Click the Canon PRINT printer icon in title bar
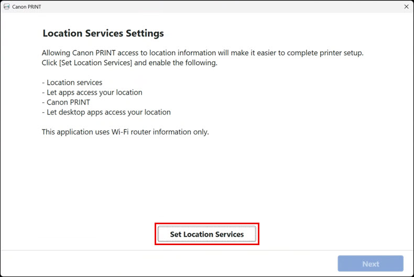Viewport: 414px width, 277px height. point(6,7)
